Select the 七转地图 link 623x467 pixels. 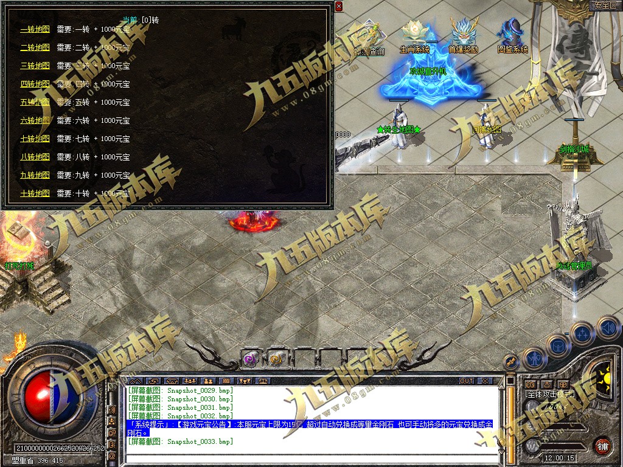pos(35,139)
